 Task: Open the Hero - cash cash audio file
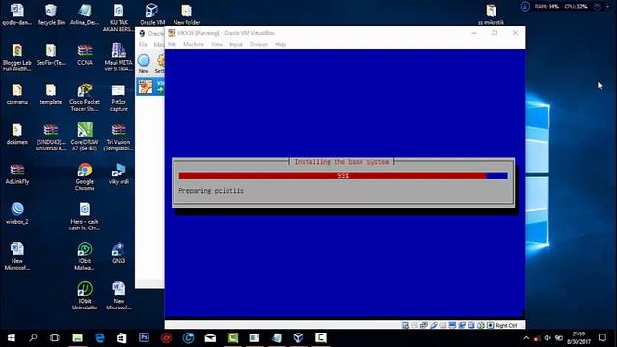click(x=85, y=216)
